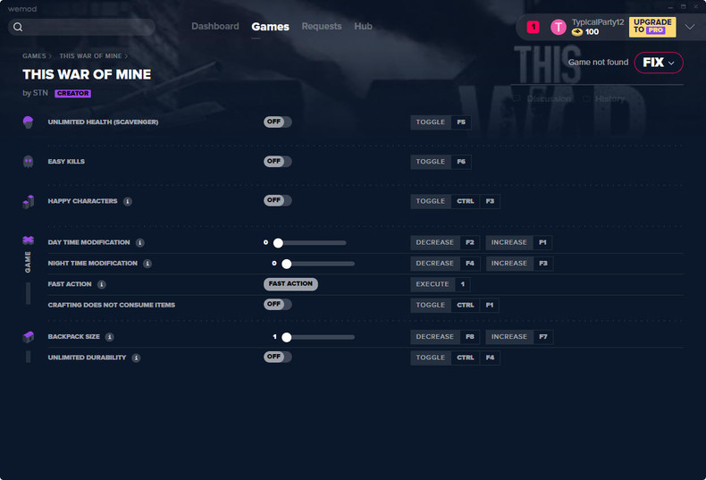Click the 'Game not found' status text
Image resolution: width=706 pixels, height=480 pixels.
(x=598, y=63)
